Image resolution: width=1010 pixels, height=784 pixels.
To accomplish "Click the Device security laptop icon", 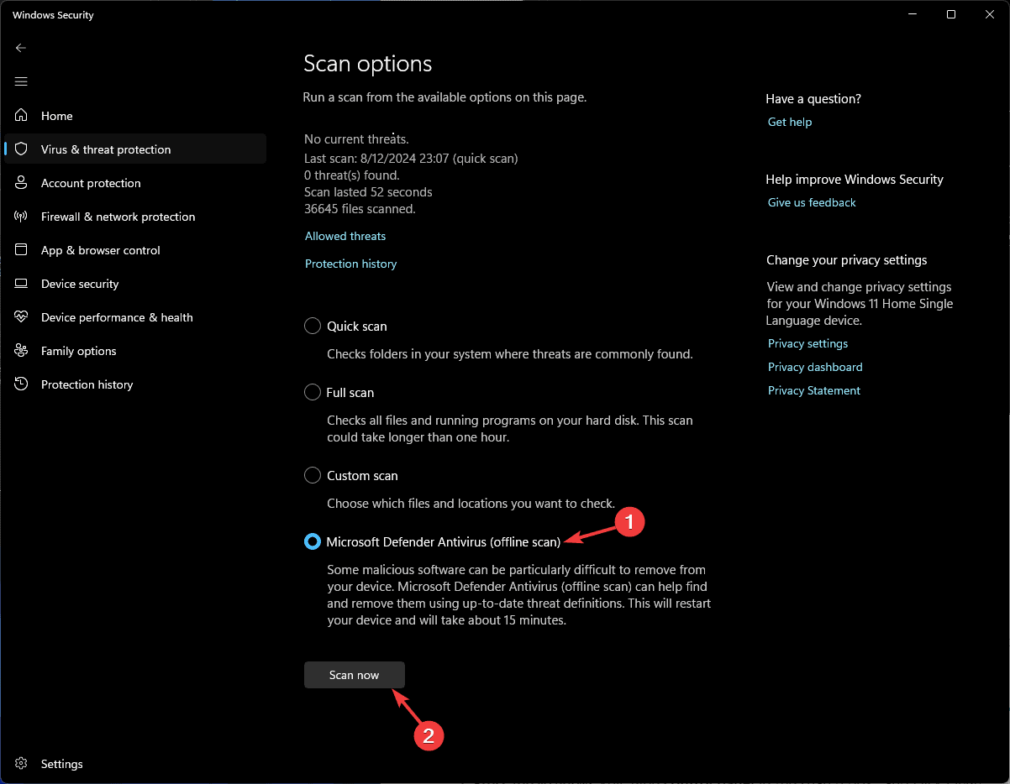I will pyautogui.click(x=22, y=284).
